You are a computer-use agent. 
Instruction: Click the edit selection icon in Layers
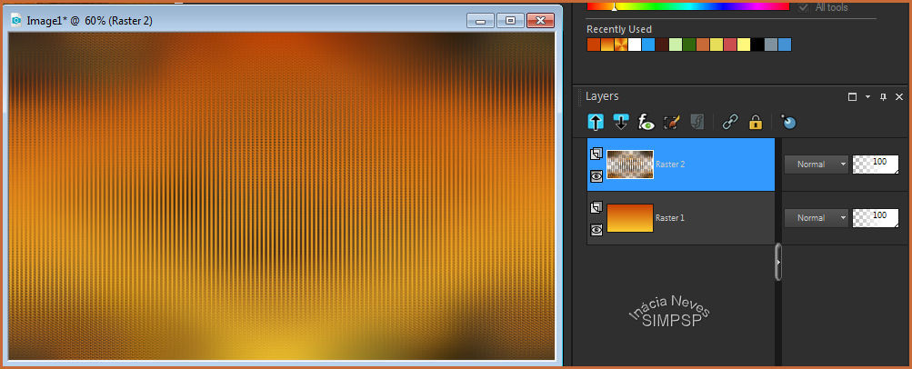point(672,122)
